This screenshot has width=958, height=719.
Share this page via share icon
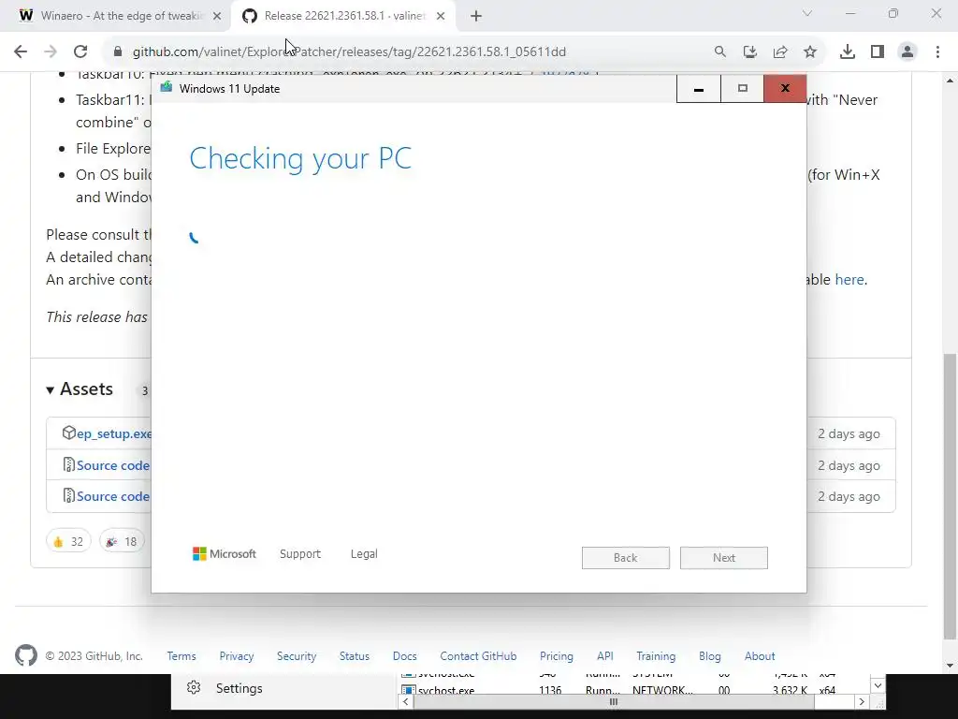[780, 52]
